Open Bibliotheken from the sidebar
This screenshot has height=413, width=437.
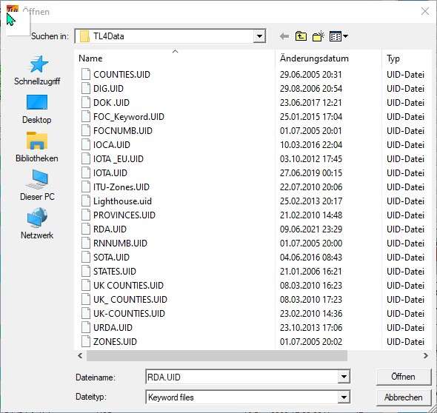pyautogui.click(x=37, y=147)
